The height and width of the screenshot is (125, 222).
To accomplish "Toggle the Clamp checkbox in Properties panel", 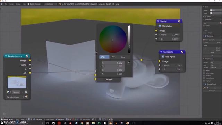I will tap(204, 26).
